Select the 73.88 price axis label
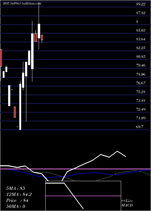This screenshot has height=211, width=151. click(x=141, y=100)
